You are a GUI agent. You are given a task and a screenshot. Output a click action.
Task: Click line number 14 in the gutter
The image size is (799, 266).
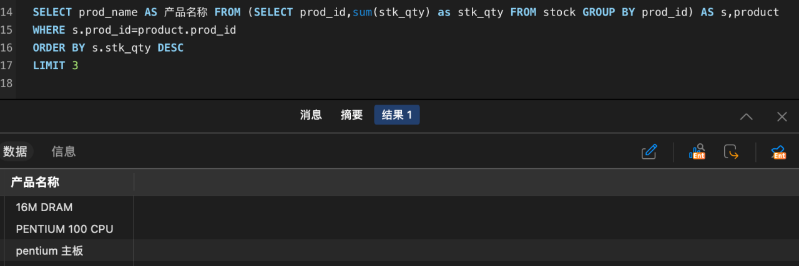coord(7,12)
